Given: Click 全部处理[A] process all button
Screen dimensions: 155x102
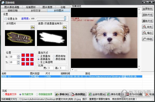Looking at the screenshot, I should coord(97,94).
